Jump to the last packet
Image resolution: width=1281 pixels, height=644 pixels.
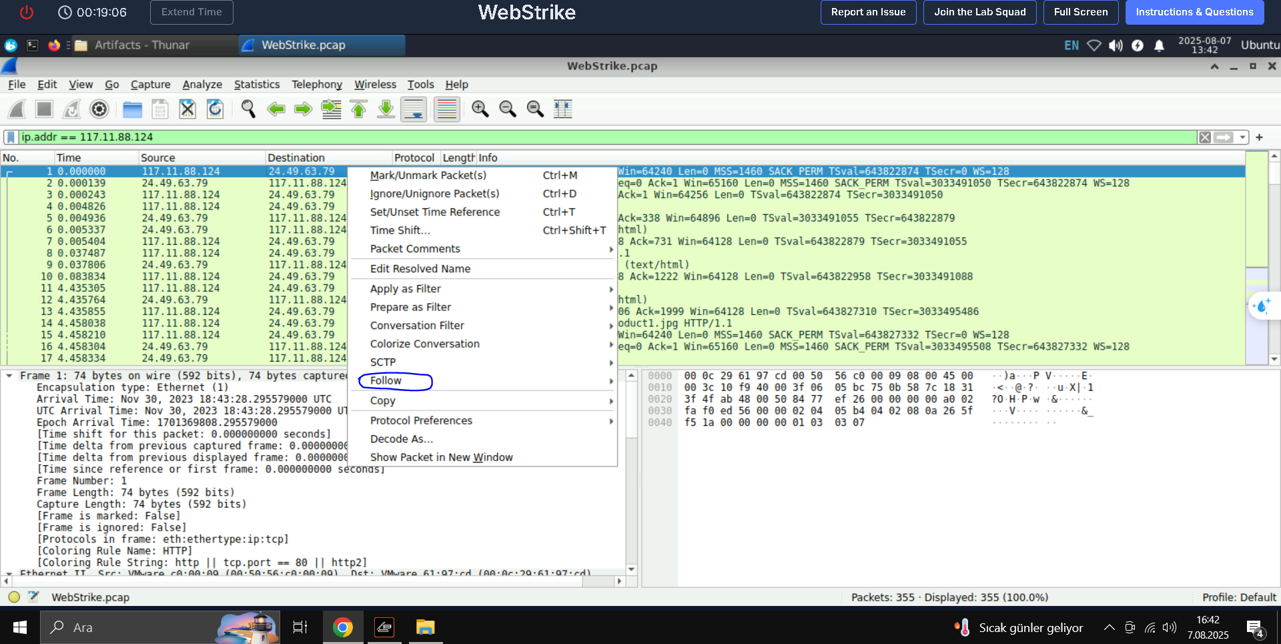click(x=386, y=109)
